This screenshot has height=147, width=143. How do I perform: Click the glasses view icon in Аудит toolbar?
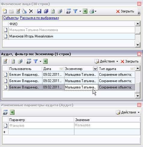tap(29, 61)
